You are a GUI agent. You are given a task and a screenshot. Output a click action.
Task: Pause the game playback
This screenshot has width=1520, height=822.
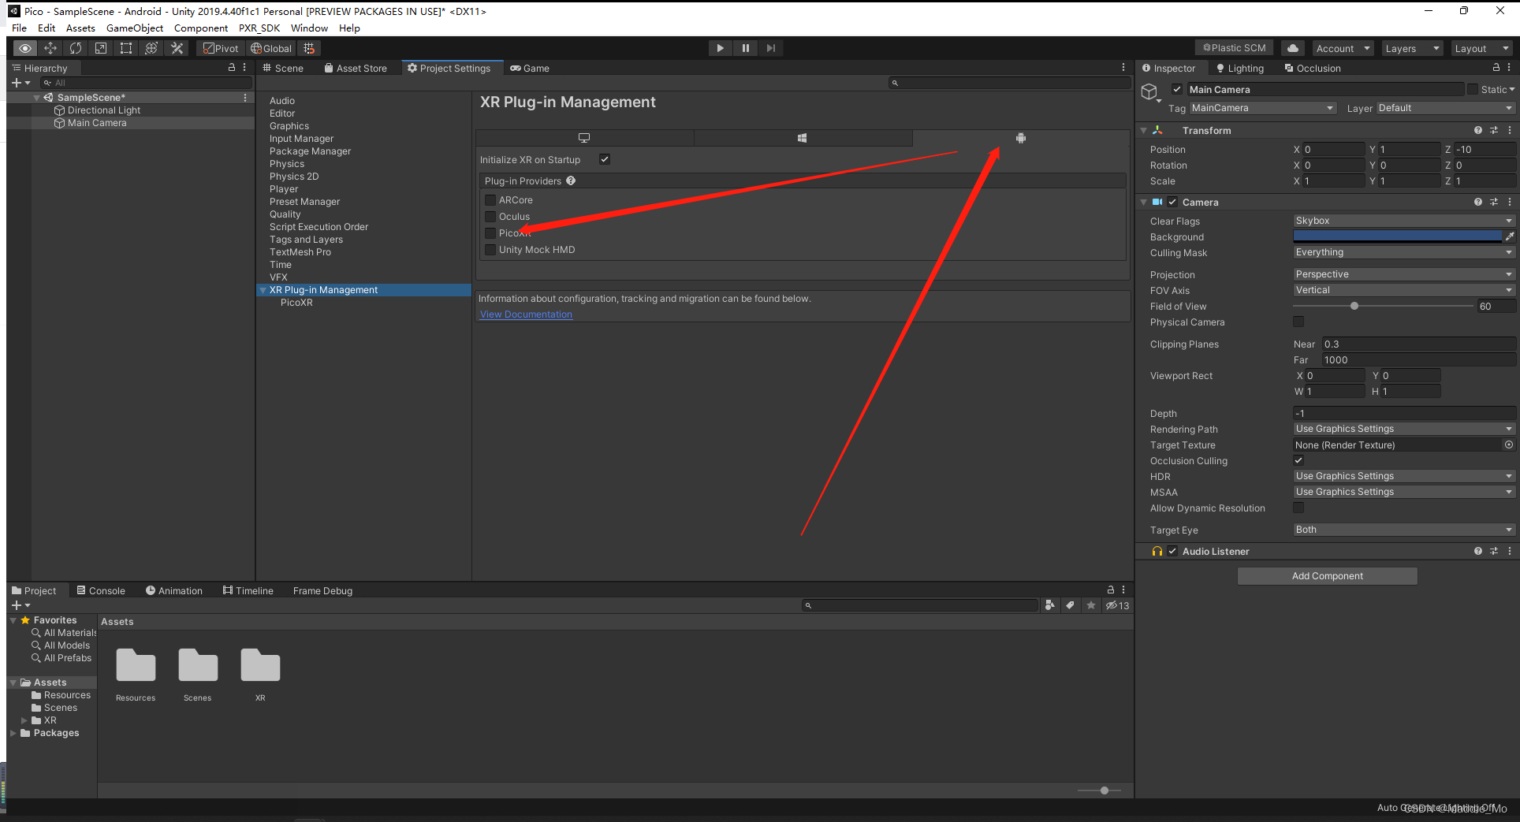click(745, 48)
